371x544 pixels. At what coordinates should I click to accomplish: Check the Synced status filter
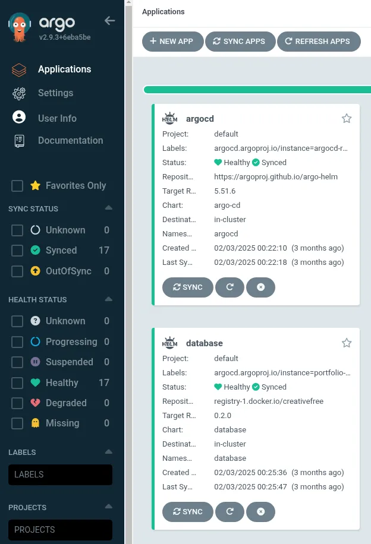[17, 251]
